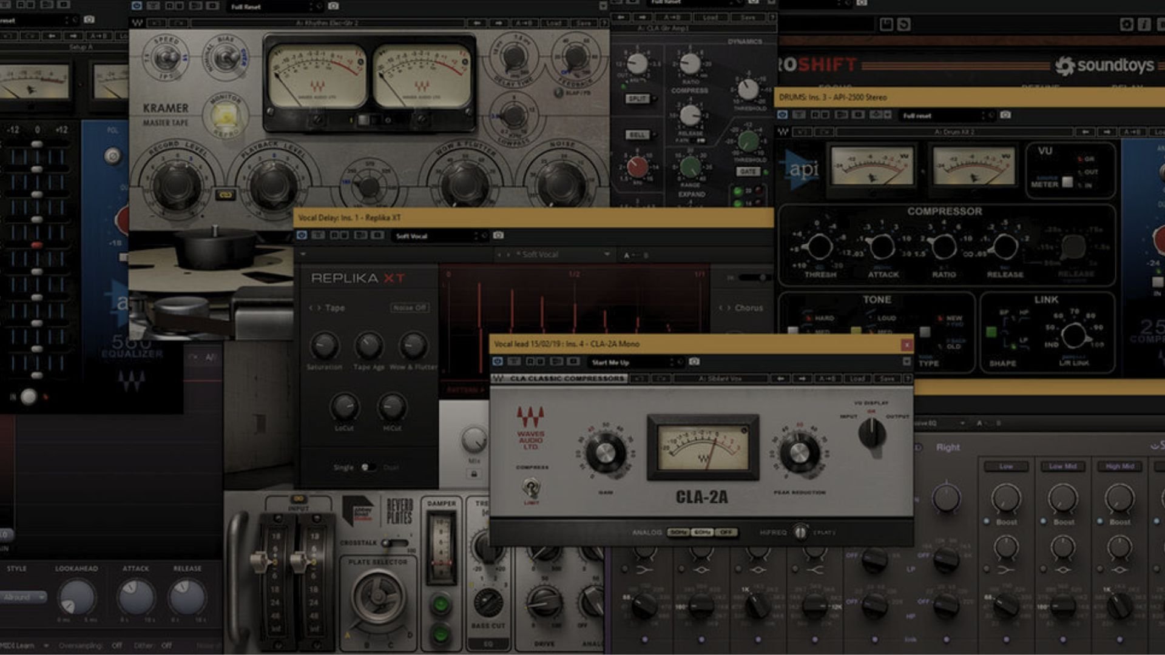Image resolution: width=1165 pixels, height=655 pixels.
Task: Toggle Noise Off in Replika XT
Action: pos(410,308)
